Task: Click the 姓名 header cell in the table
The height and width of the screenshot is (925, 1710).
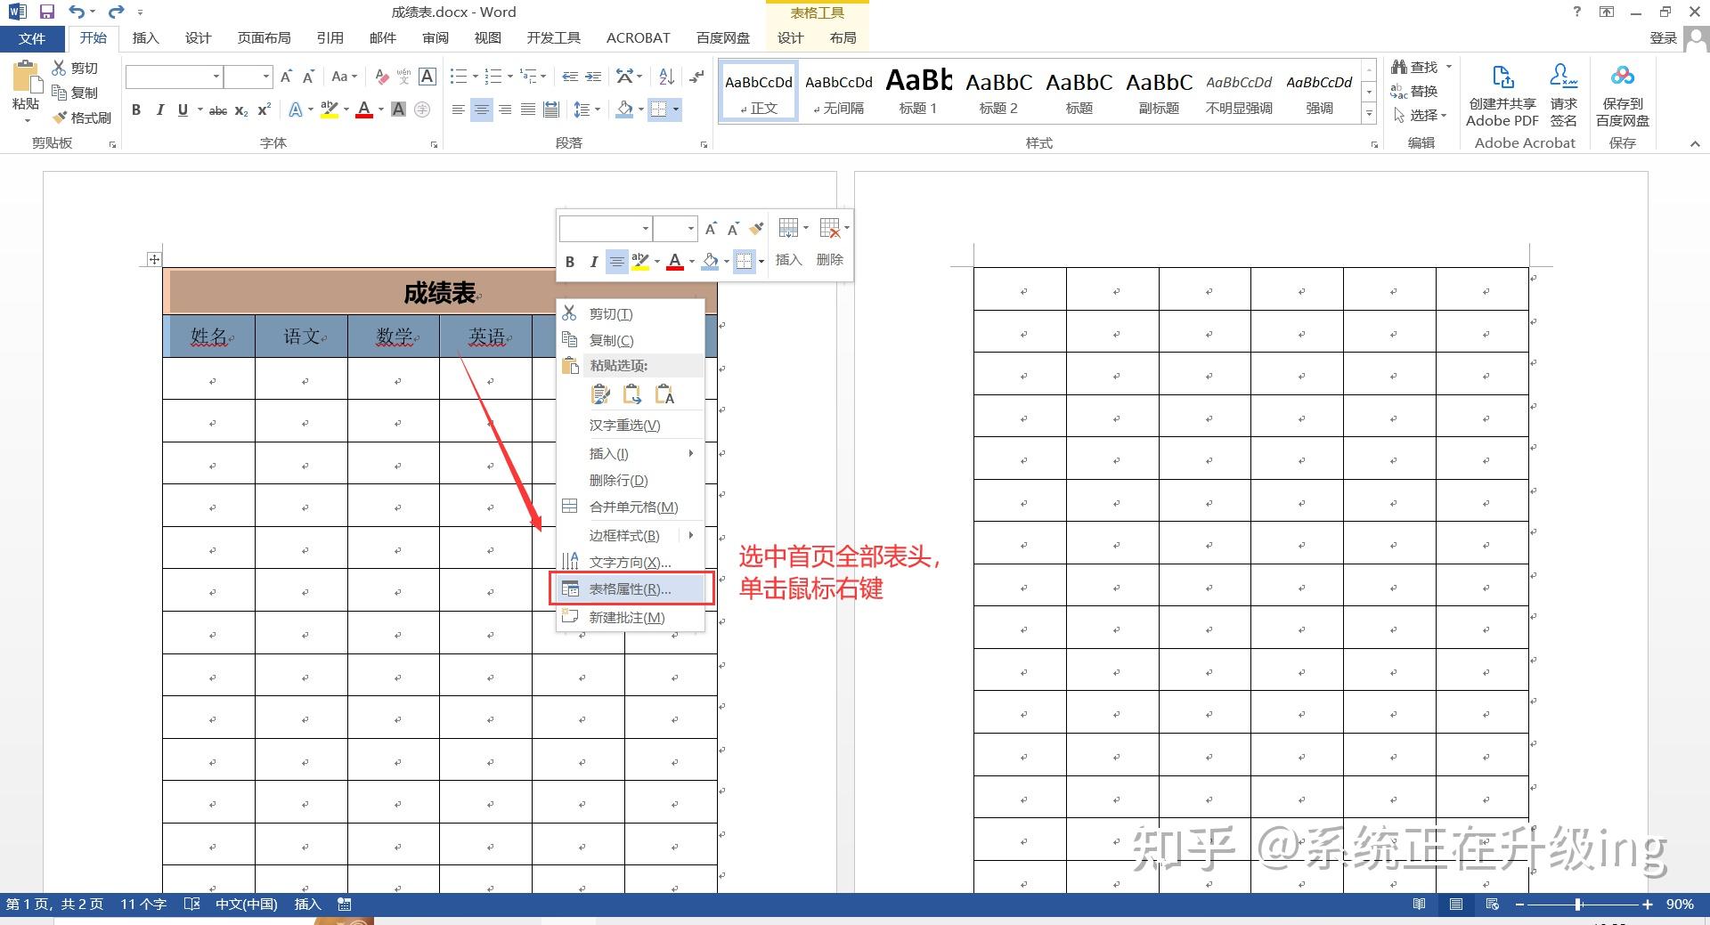Action: pyautogui.click(x=209, y=337)
